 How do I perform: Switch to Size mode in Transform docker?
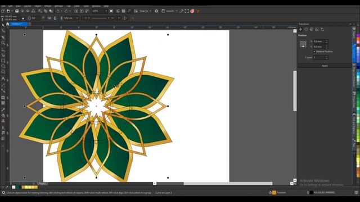tap(317, 29)
